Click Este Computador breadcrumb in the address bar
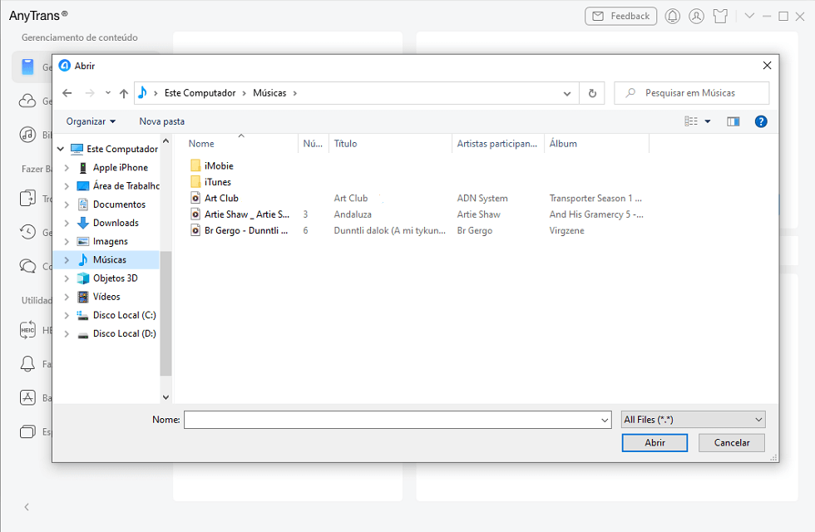 [200, 93]
